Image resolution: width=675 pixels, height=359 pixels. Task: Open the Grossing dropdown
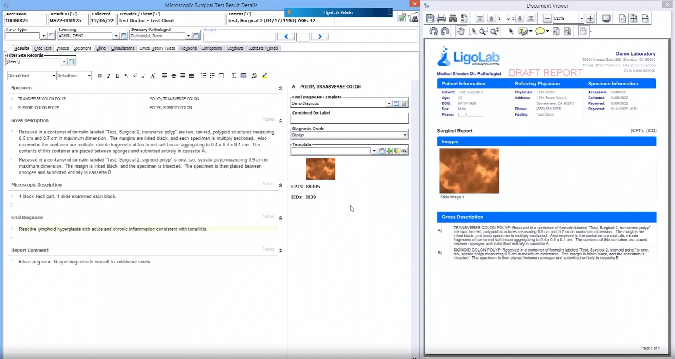point(116,36)
